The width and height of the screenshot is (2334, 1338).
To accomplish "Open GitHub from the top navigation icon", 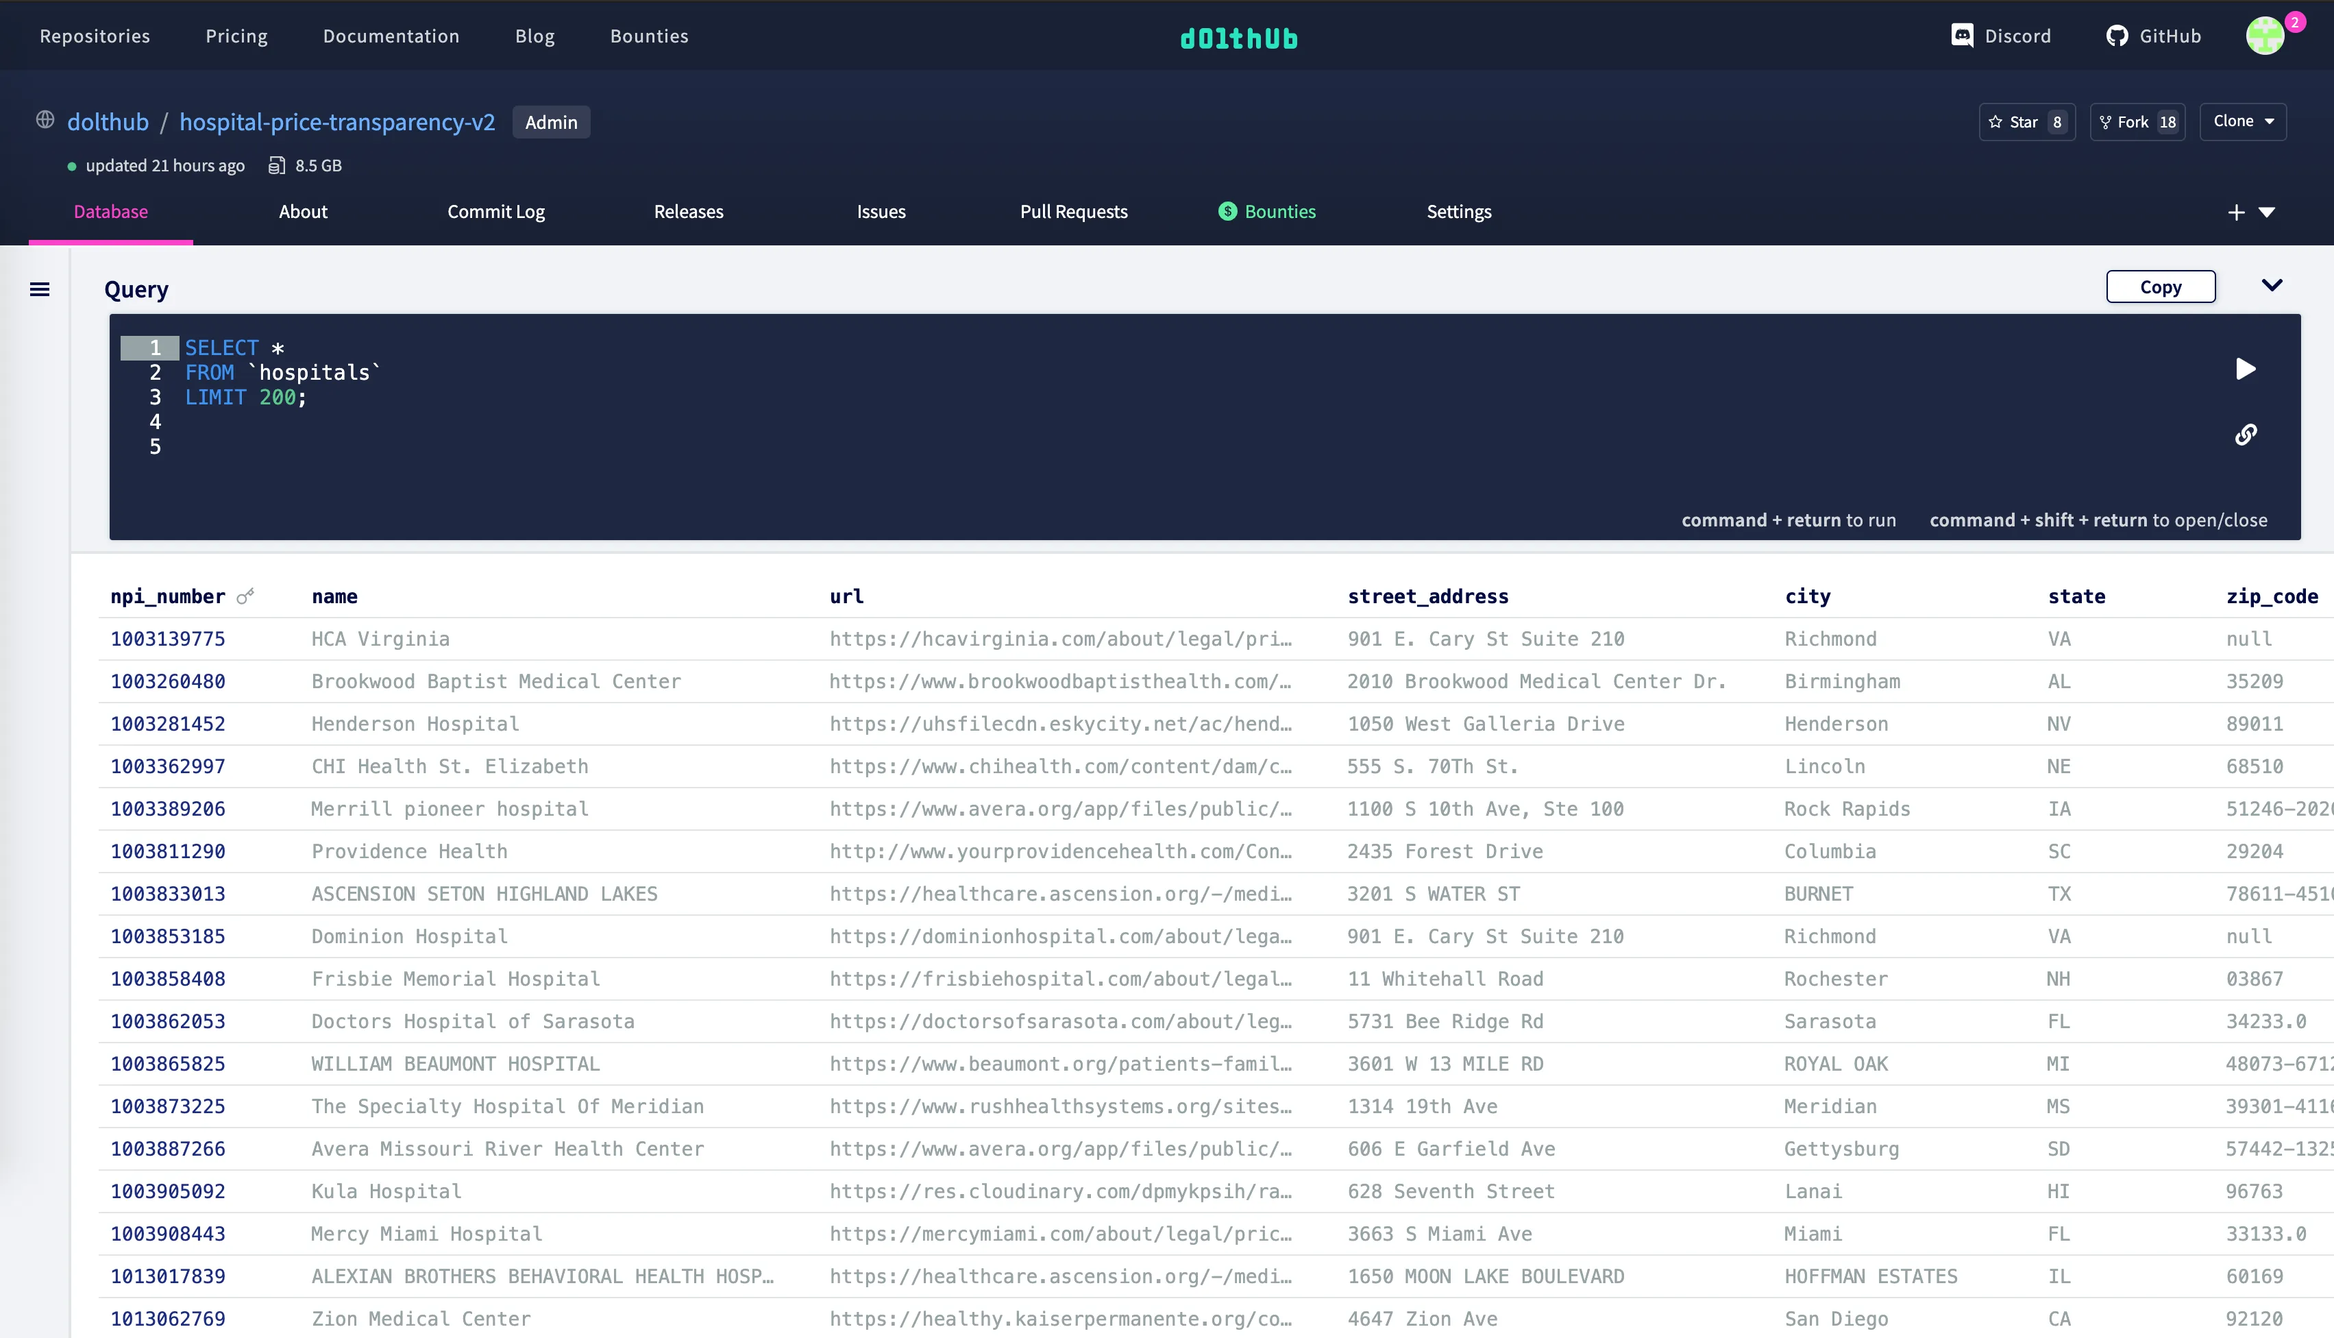I will point(2118,35).
